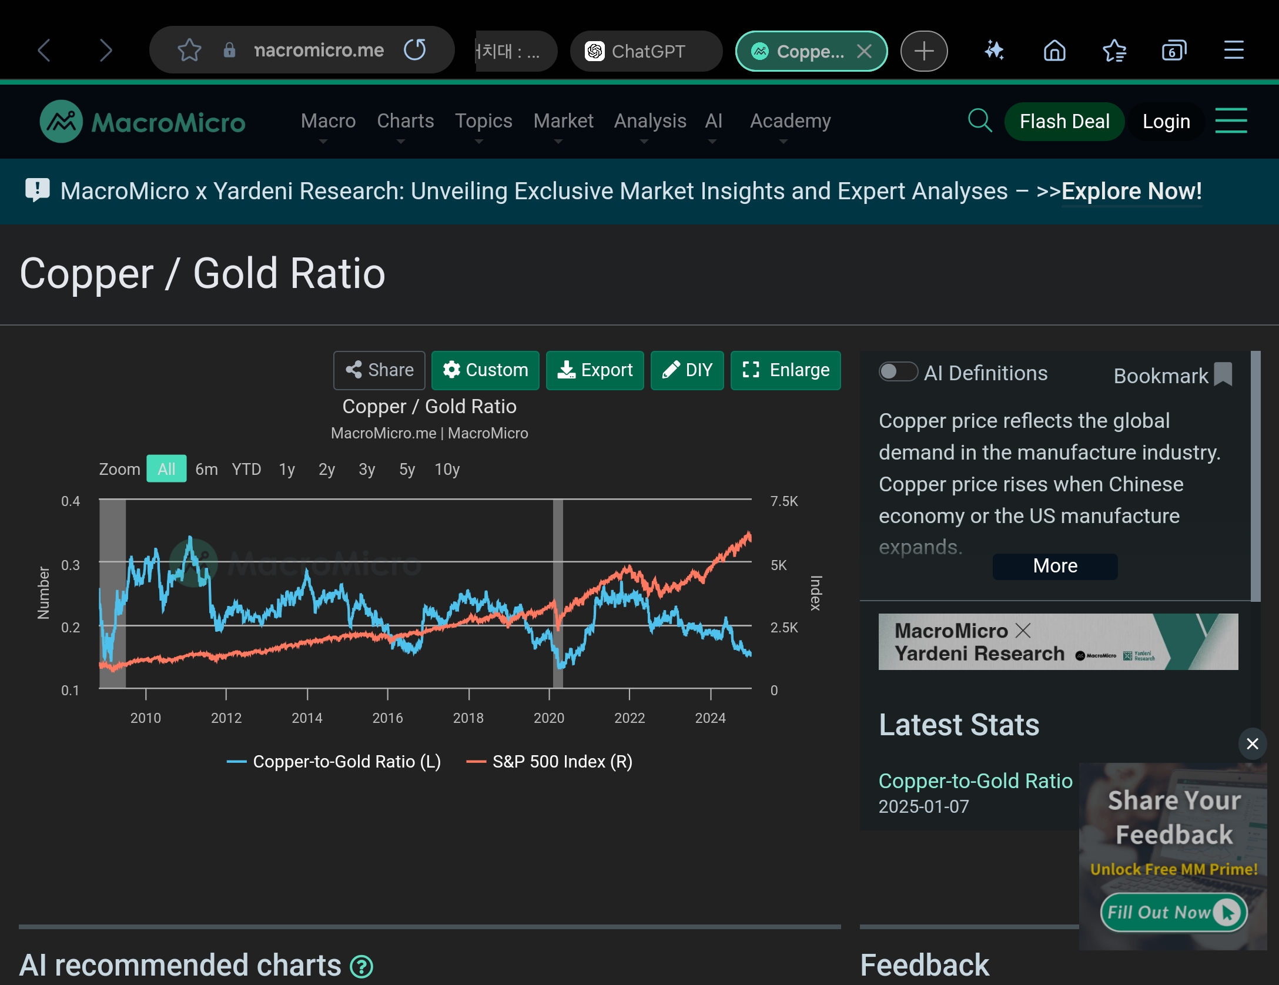
Task: Open Custom chart settings
Action: tap(486, 370)
